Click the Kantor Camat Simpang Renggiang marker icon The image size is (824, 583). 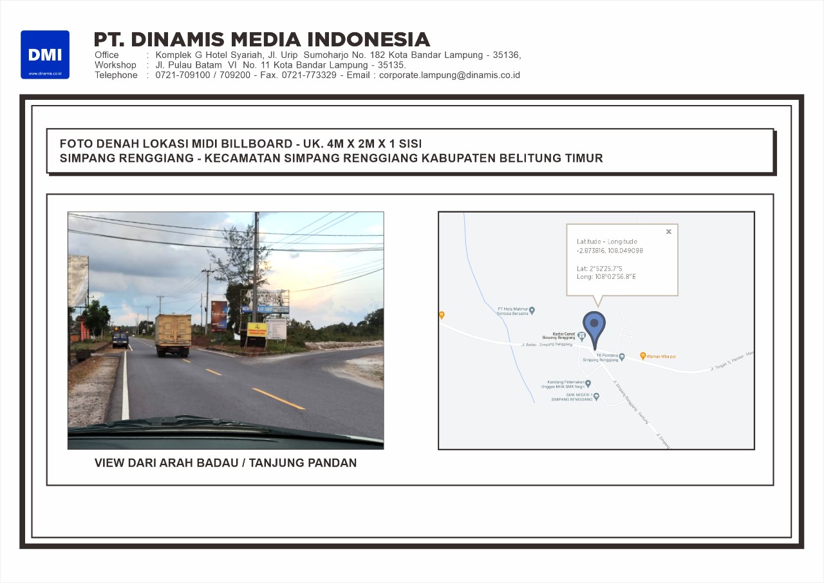click(x=581, y=336)
